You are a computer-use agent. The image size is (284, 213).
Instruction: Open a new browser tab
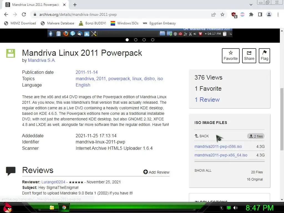(x=75, y=5)
